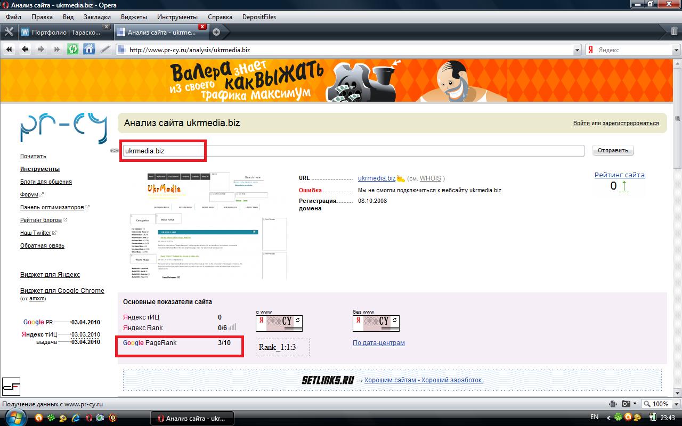The height and width of the screenshot is (426, 682).
Task: Click the domain input field with ukrmedia.biz
Action: point(353,151)
